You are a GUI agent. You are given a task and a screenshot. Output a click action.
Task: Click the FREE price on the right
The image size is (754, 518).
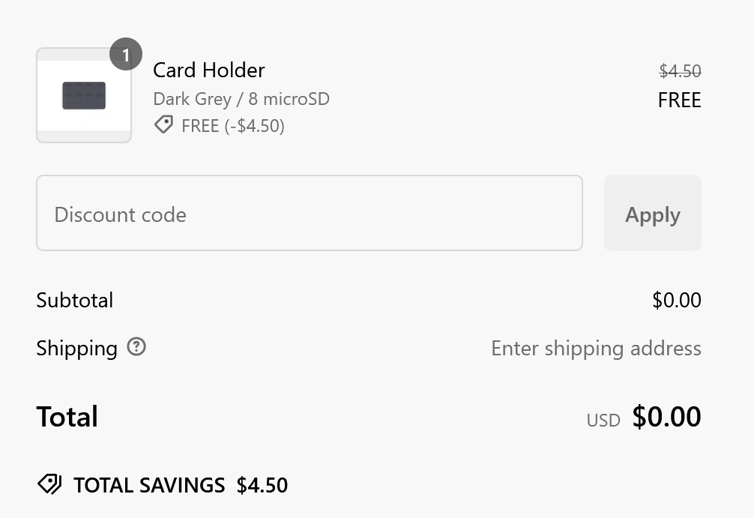679,100
